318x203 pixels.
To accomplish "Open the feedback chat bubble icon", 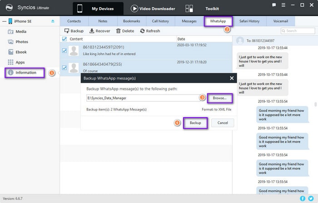I will [274, 5].
